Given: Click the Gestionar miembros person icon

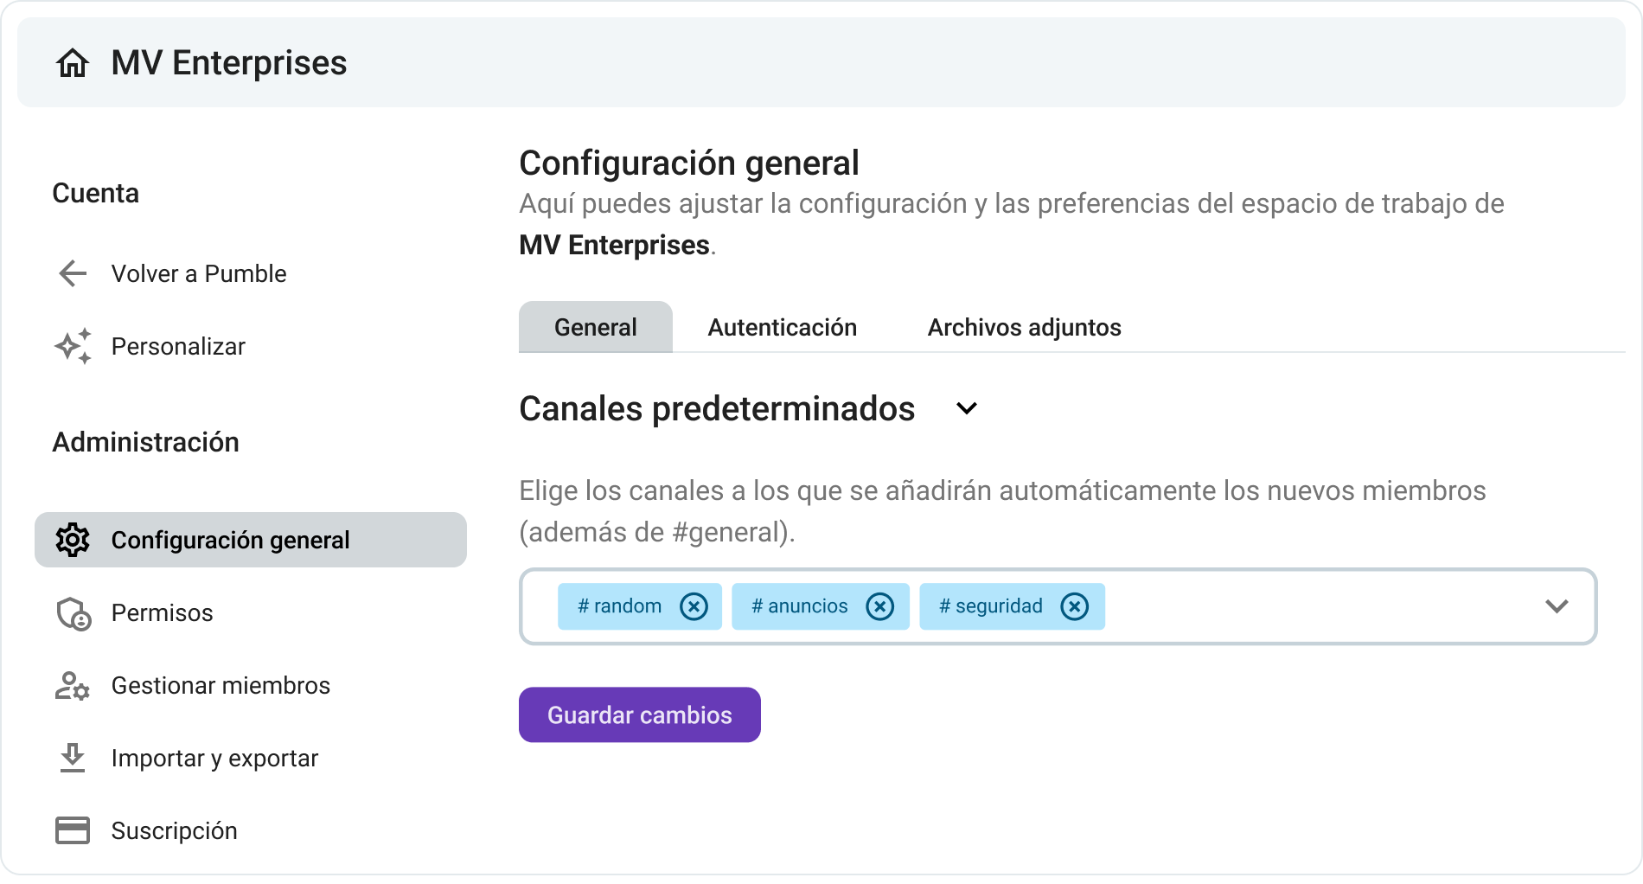Looking at the screenshot, I should [x=73, y=685].
